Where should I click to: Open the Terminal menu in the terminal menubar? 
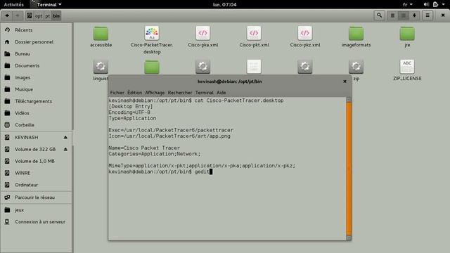(x=205, y=93)
